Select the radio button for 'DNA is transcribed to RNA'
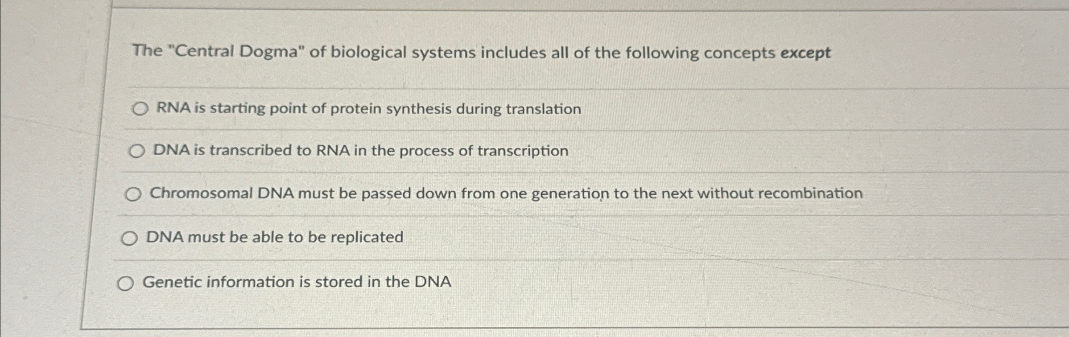The image size is (1069, 337). [x=136, y=150]
